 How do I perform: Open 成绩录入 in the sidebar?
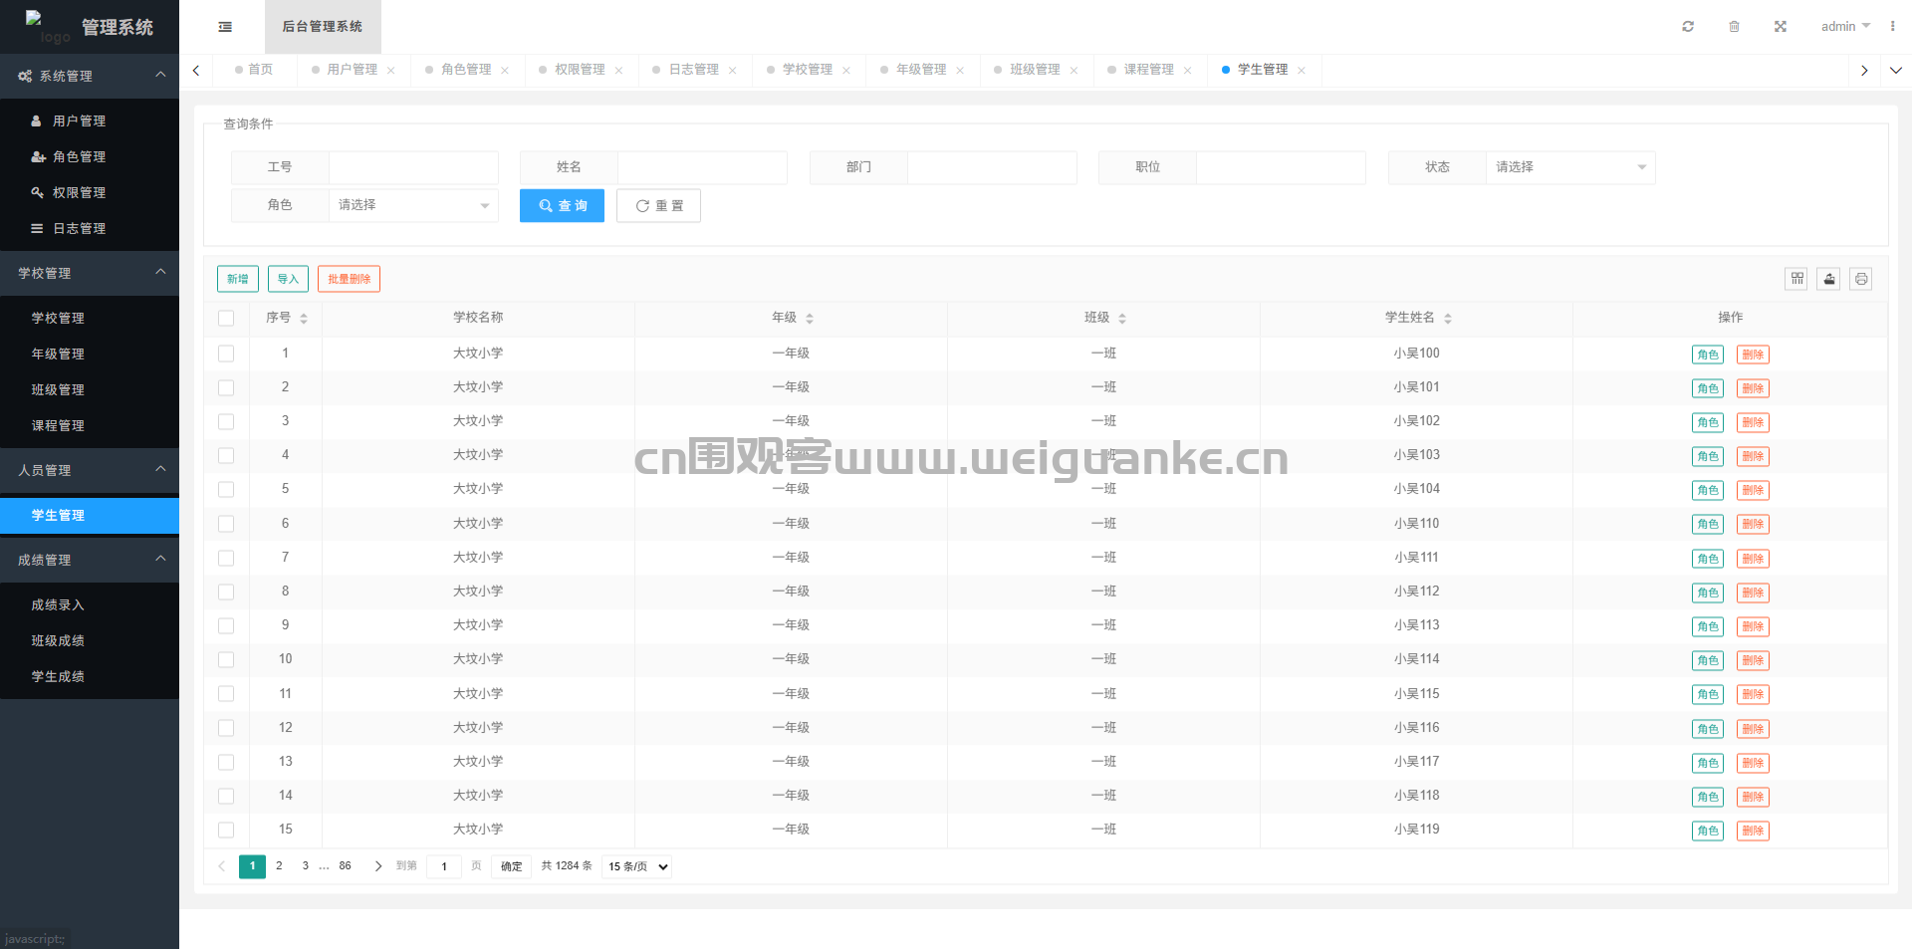(90, 604)
